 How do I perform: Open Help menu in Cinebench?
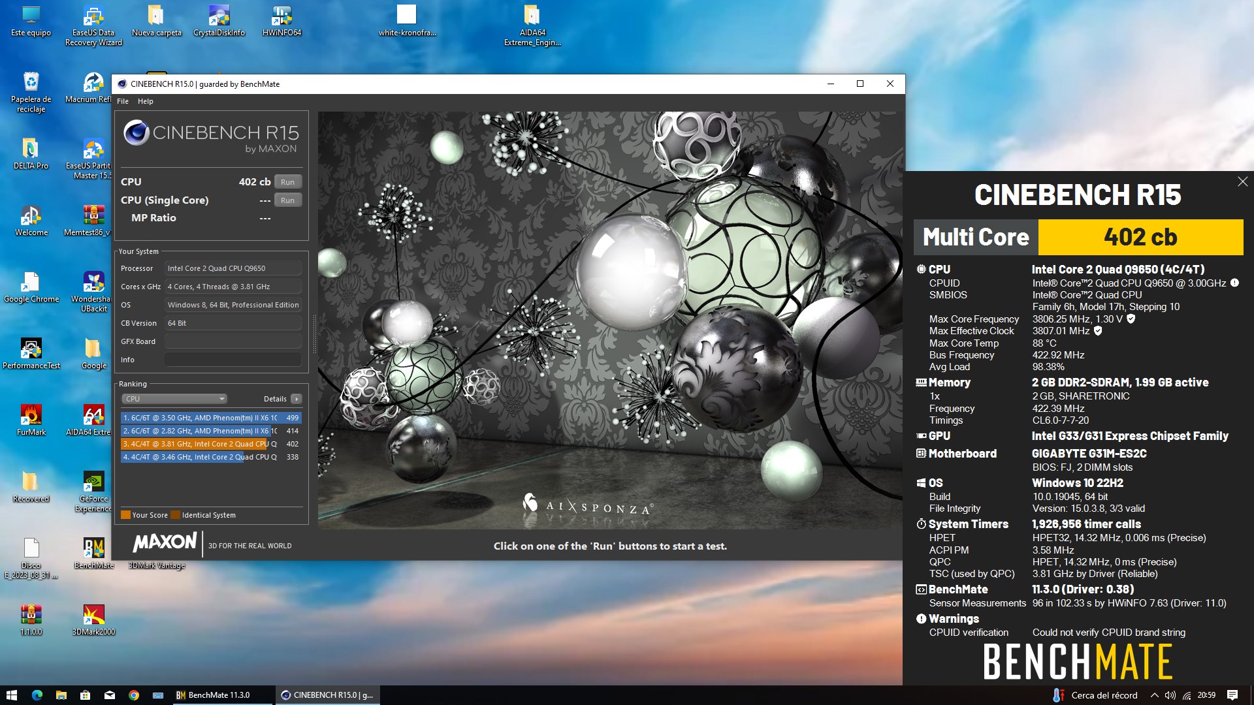[x=145, y=101]
